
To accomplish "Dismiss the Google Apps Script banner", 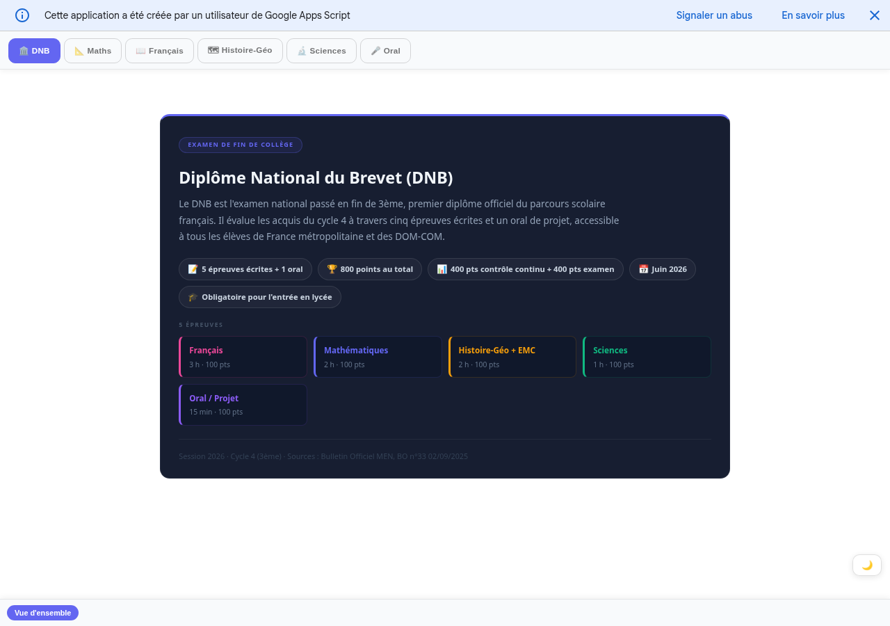I will click(875, 15).
